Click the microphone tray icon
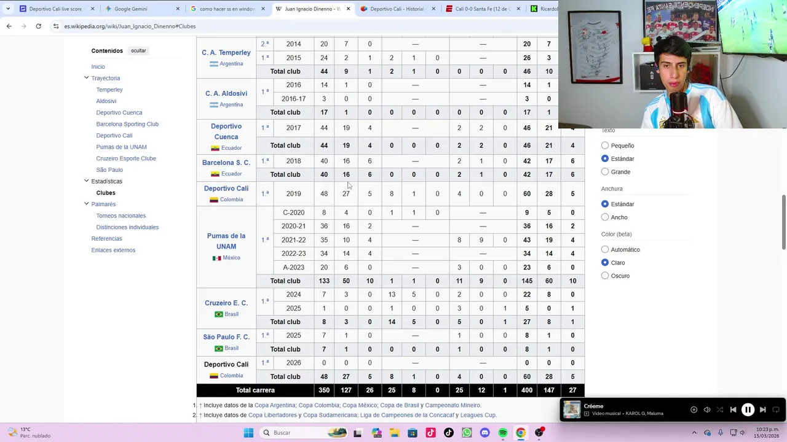 721,433
